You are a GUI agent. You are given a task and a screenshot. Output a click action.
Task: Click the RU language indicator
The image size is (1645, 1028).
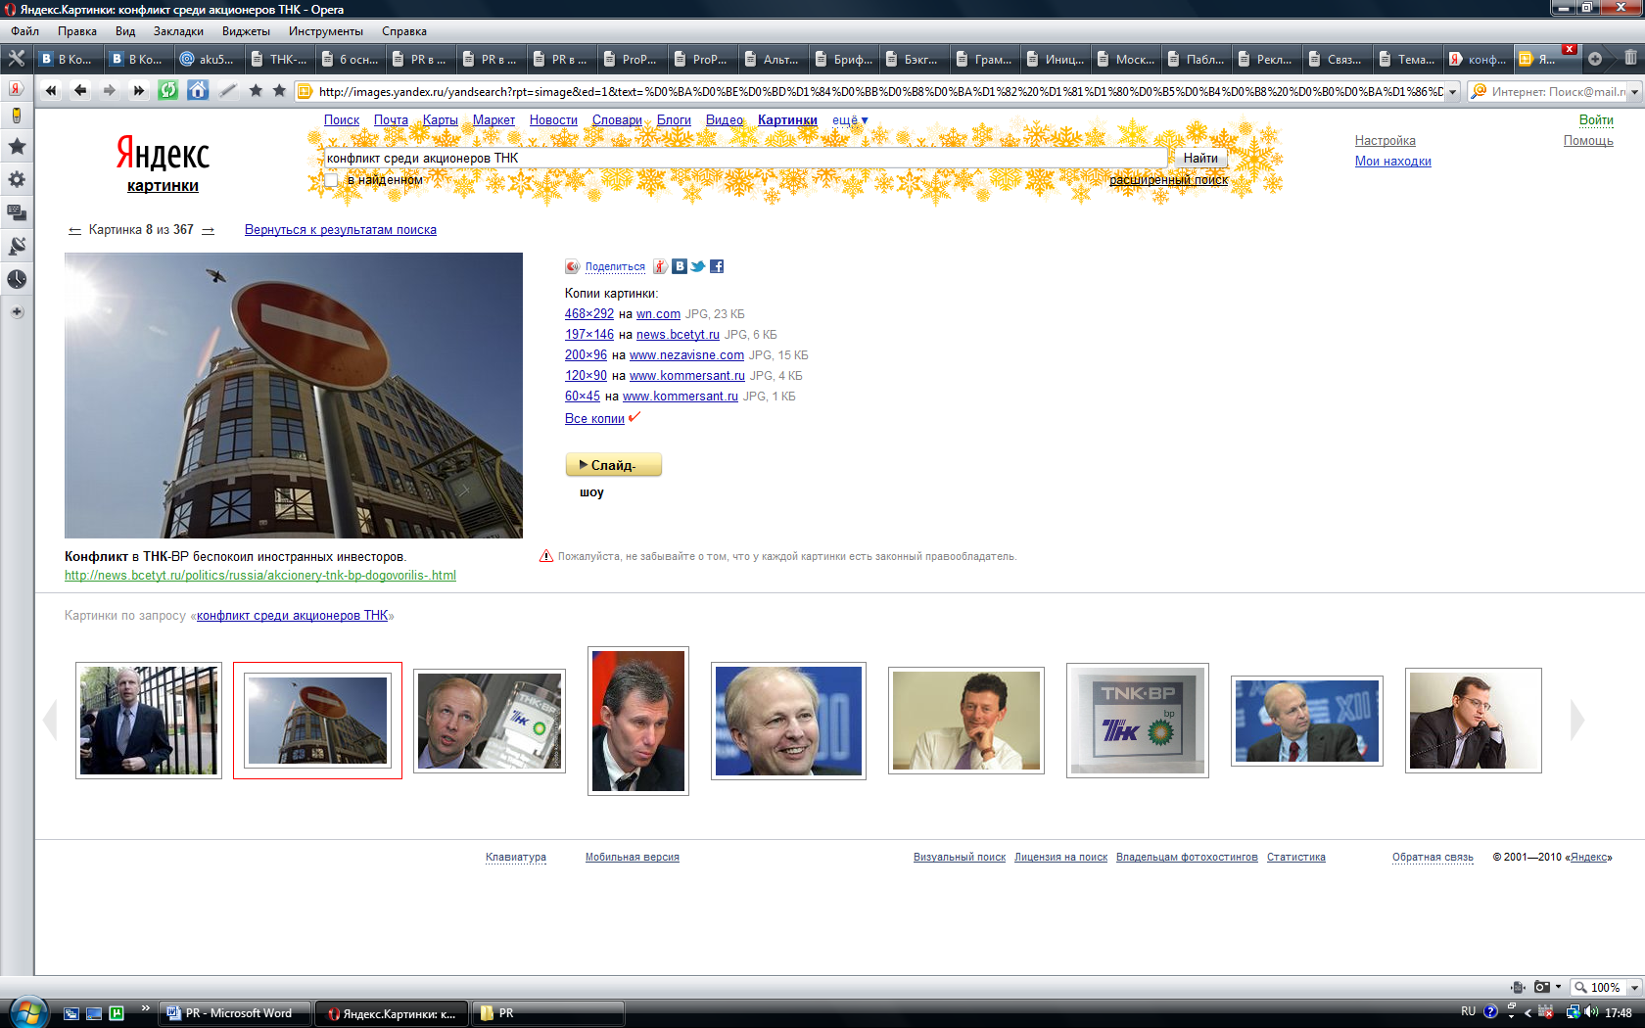(1468, 1011)
